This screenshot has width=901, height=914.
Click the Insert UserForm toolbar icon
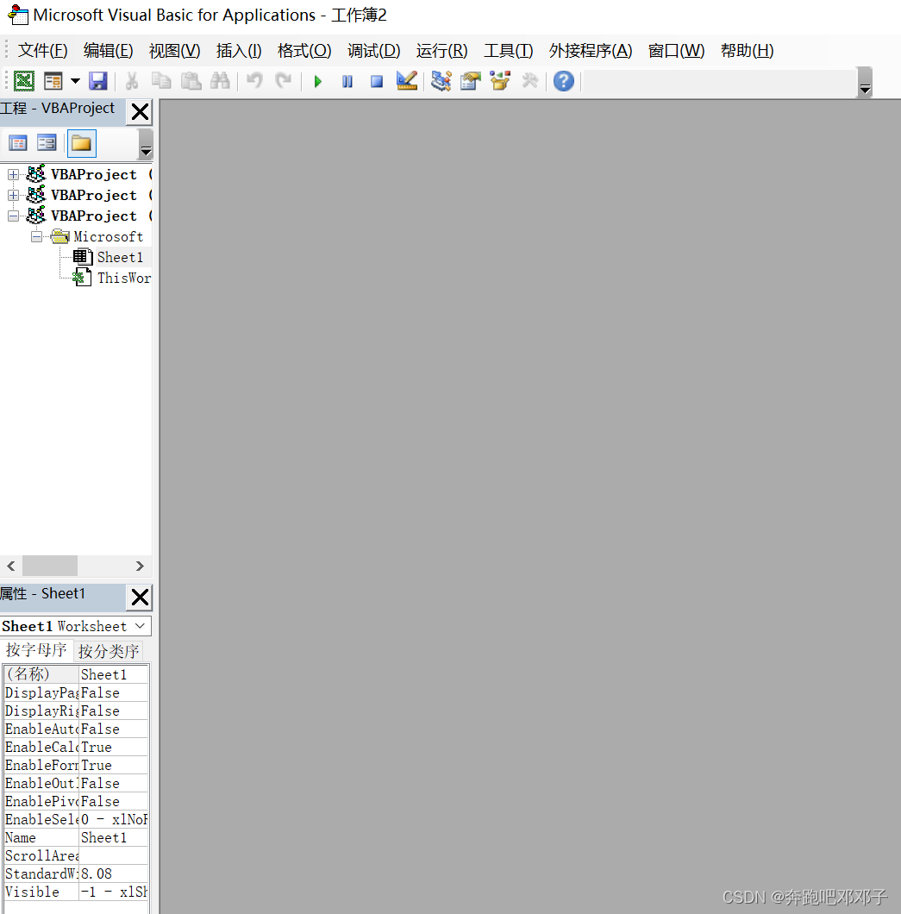53,81
